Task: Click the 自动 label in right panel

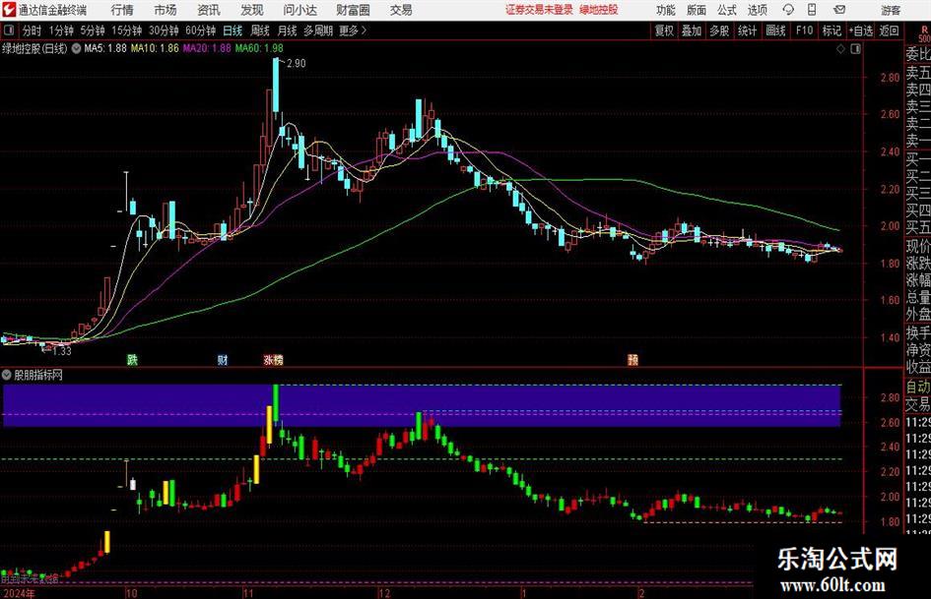Action: [918, 387]
